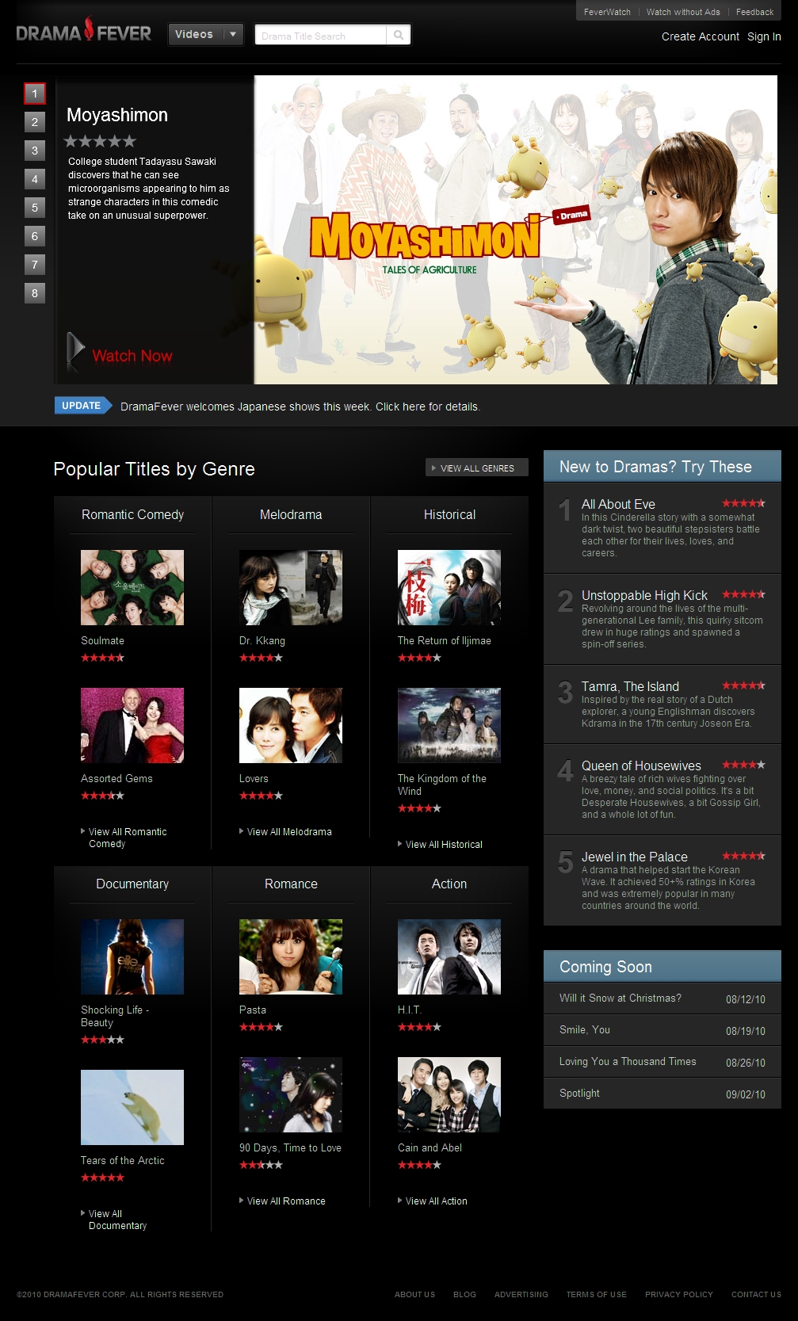The height and width of the screenshot is (1321, 798).
Task: Click the Privacy Policy footer link
Action: [x=679, y=1295]
